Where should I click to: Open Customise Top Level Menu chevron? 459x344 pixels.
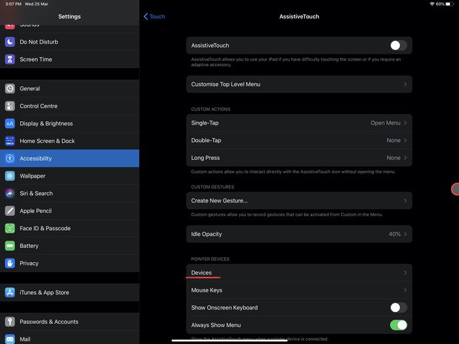tap(405, 85)
